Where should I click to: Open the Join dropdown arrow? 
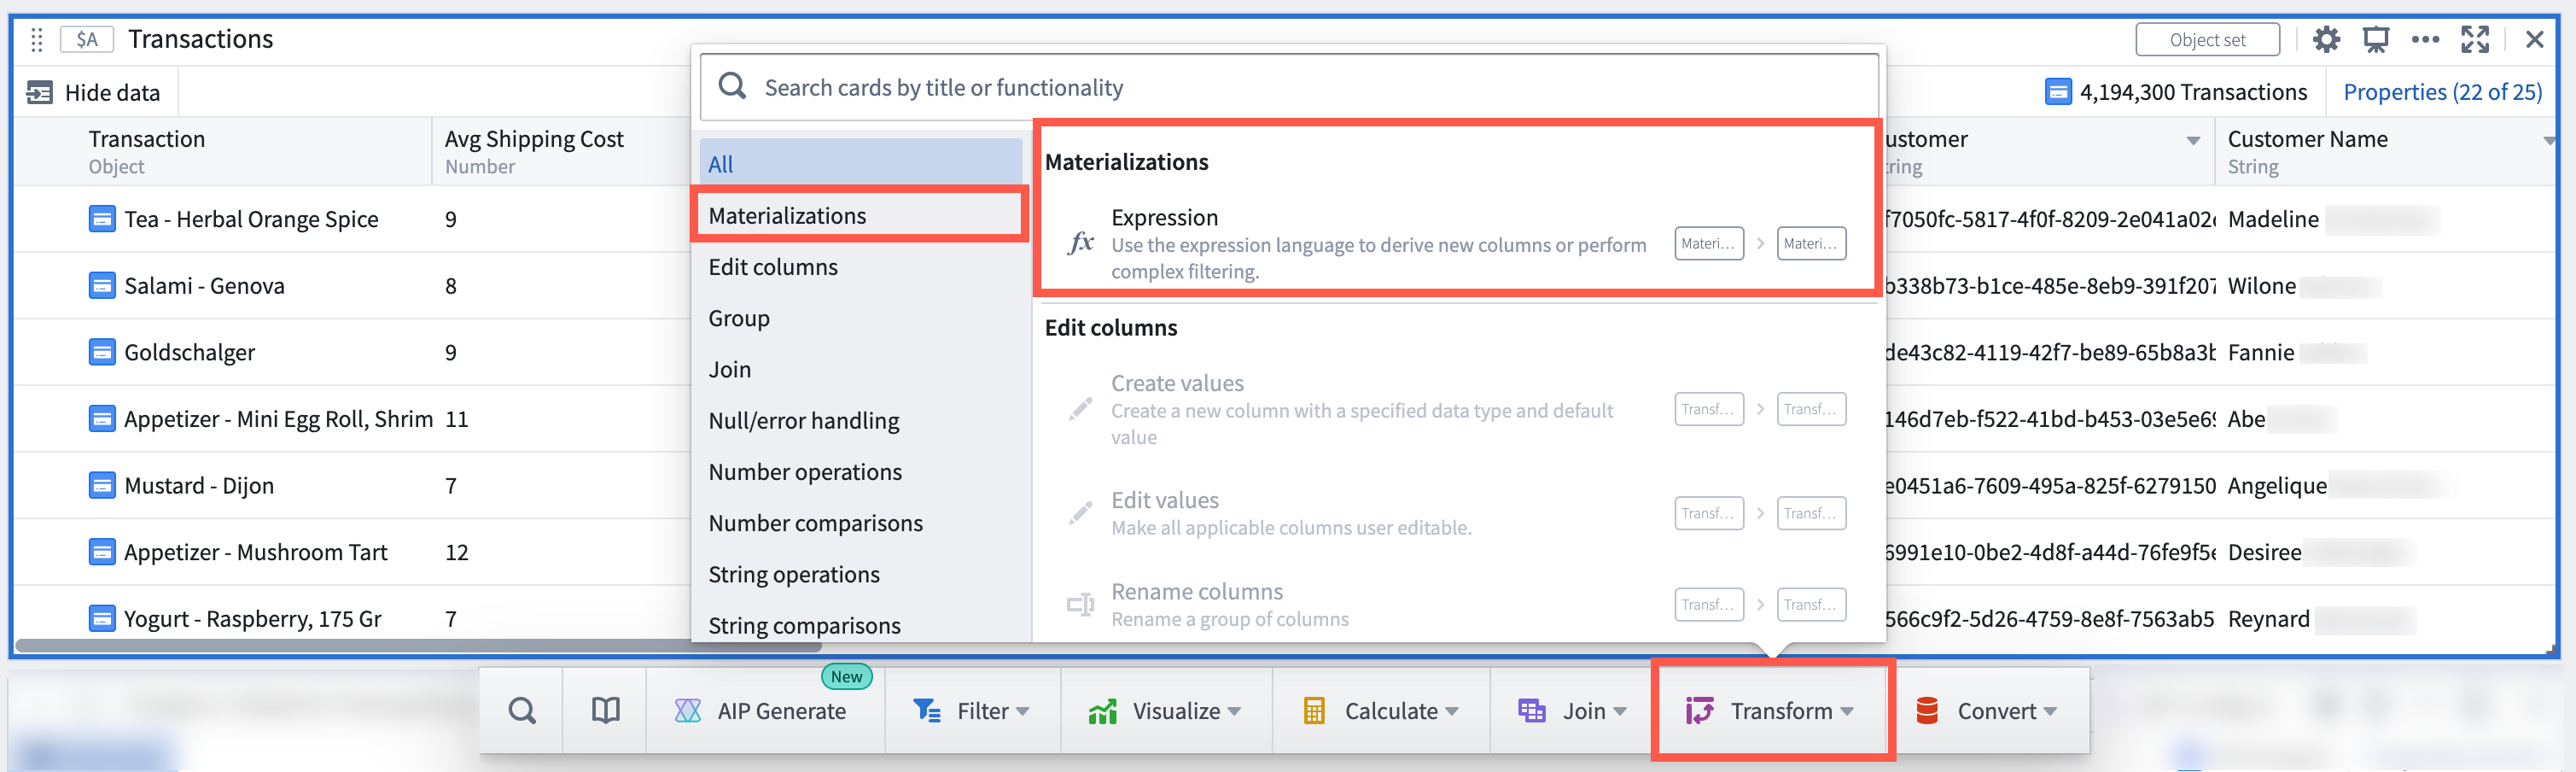pos(1620,712)
